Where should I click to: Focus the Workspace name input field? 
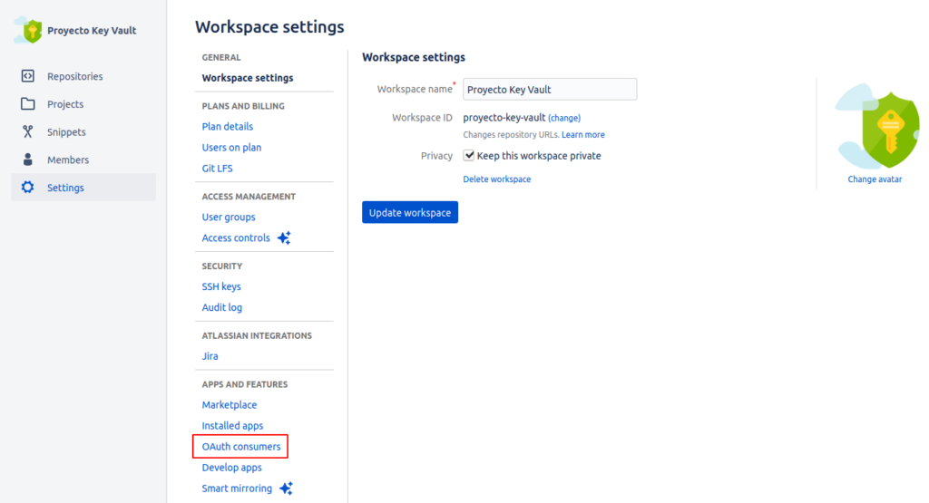tap(550, 90)
